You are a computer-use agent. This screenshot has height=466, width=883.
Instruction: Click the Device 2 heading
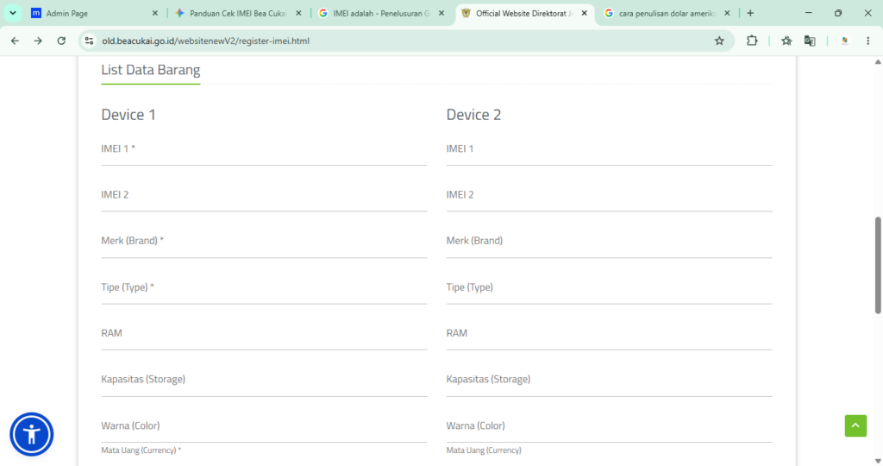pos(473,115)
